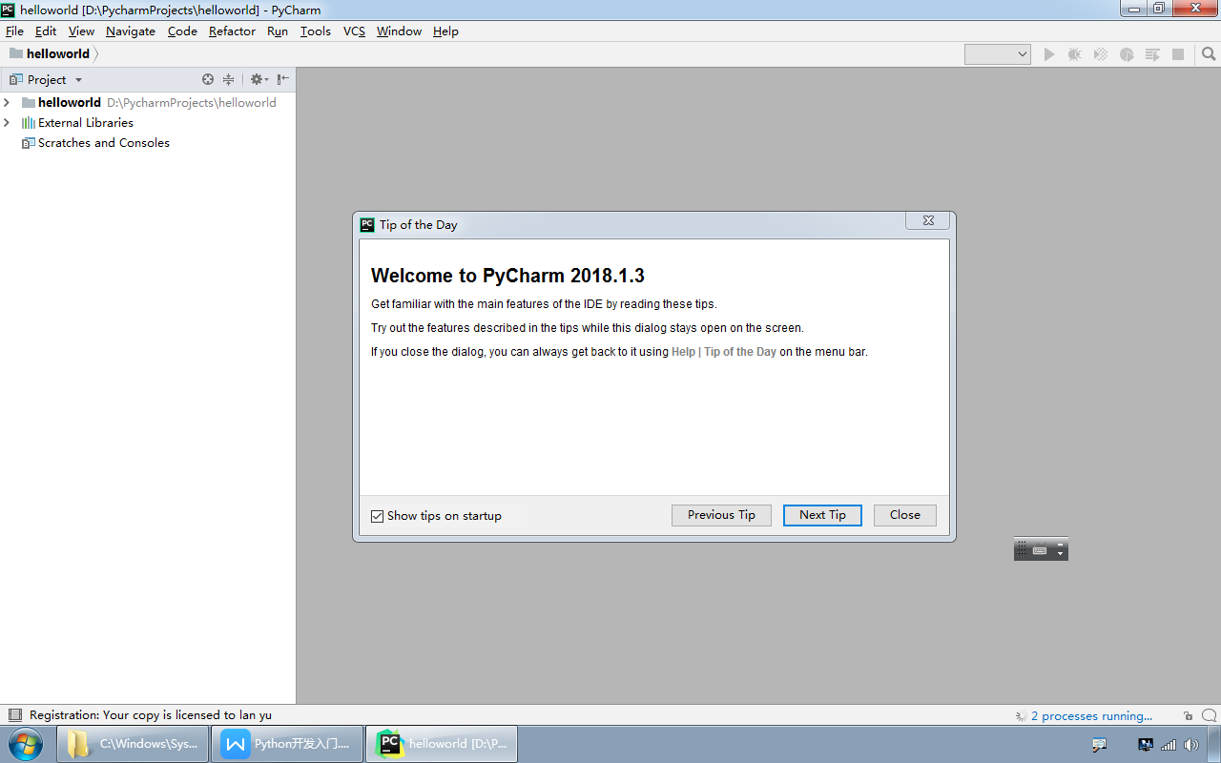Click the Next Tip button

pyautogui.click(x=822, y=515)
